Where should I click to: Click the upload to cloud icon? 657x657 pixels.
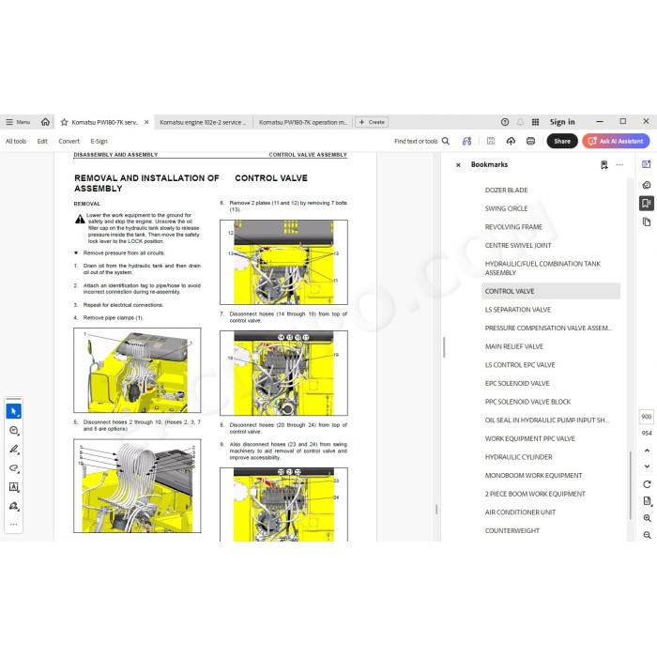point(511,141)
